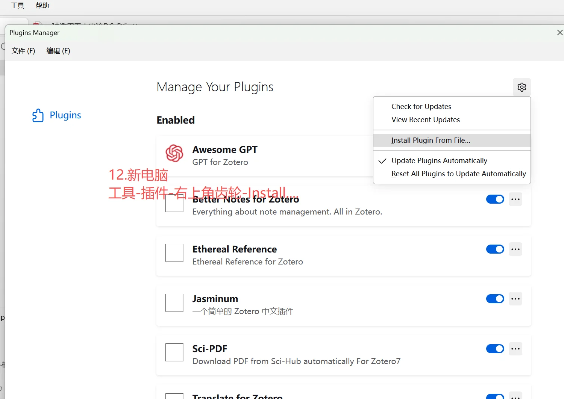Open more options for Sci-PDF

[x=515, y=349]
